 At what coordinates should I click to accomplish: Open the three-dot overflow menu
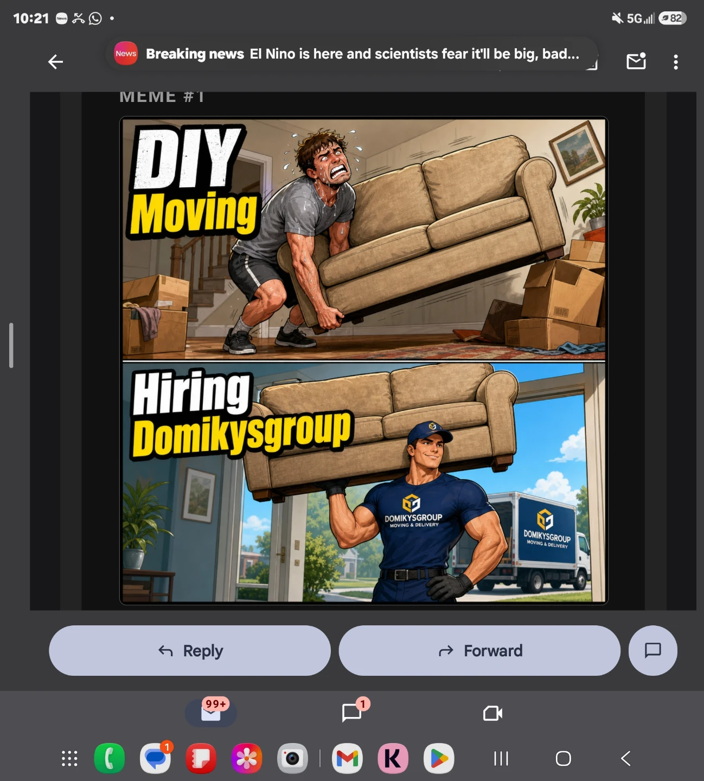coord(676,62)
